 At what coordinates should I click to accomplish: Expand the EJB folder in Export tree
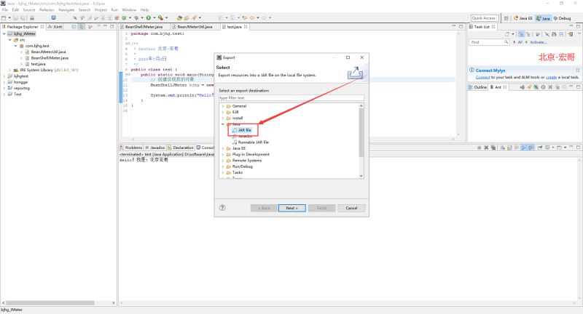point(223,112)
